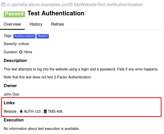Click the Links section heading

9,103
